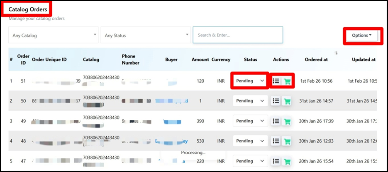This screenshot has height=172, width=388.
Task: Click green cart icon for order 50
Action: [287, 101]
